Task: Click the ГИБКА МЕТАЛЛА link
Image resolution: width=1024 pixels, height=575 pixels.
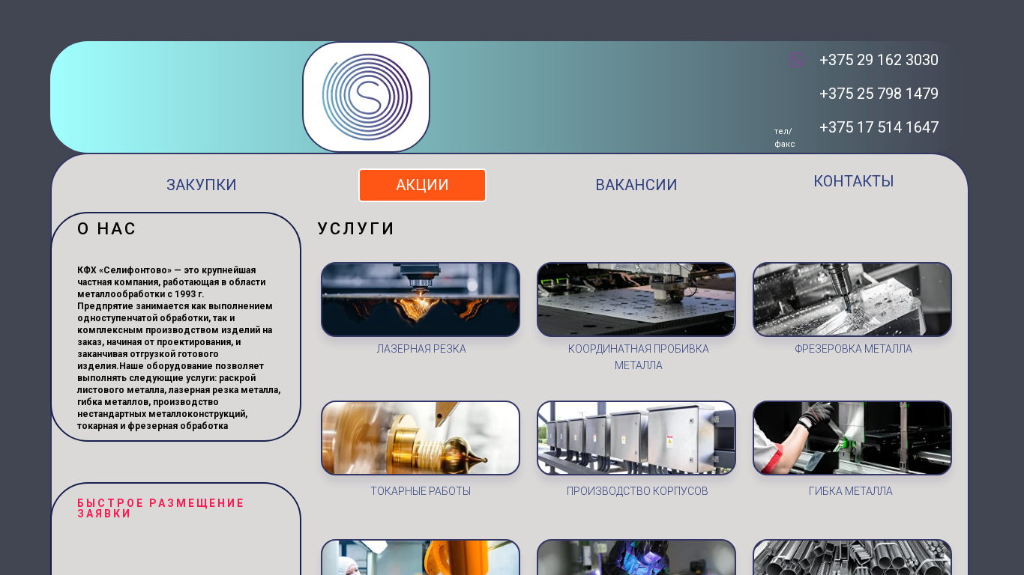Action: pos(851,491)
